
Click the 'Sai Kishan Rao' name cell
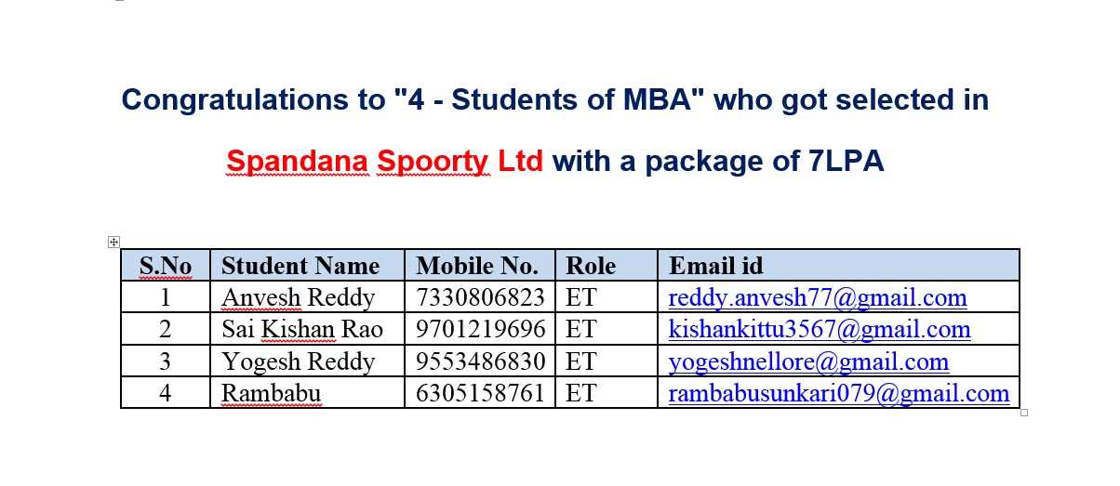301,329
